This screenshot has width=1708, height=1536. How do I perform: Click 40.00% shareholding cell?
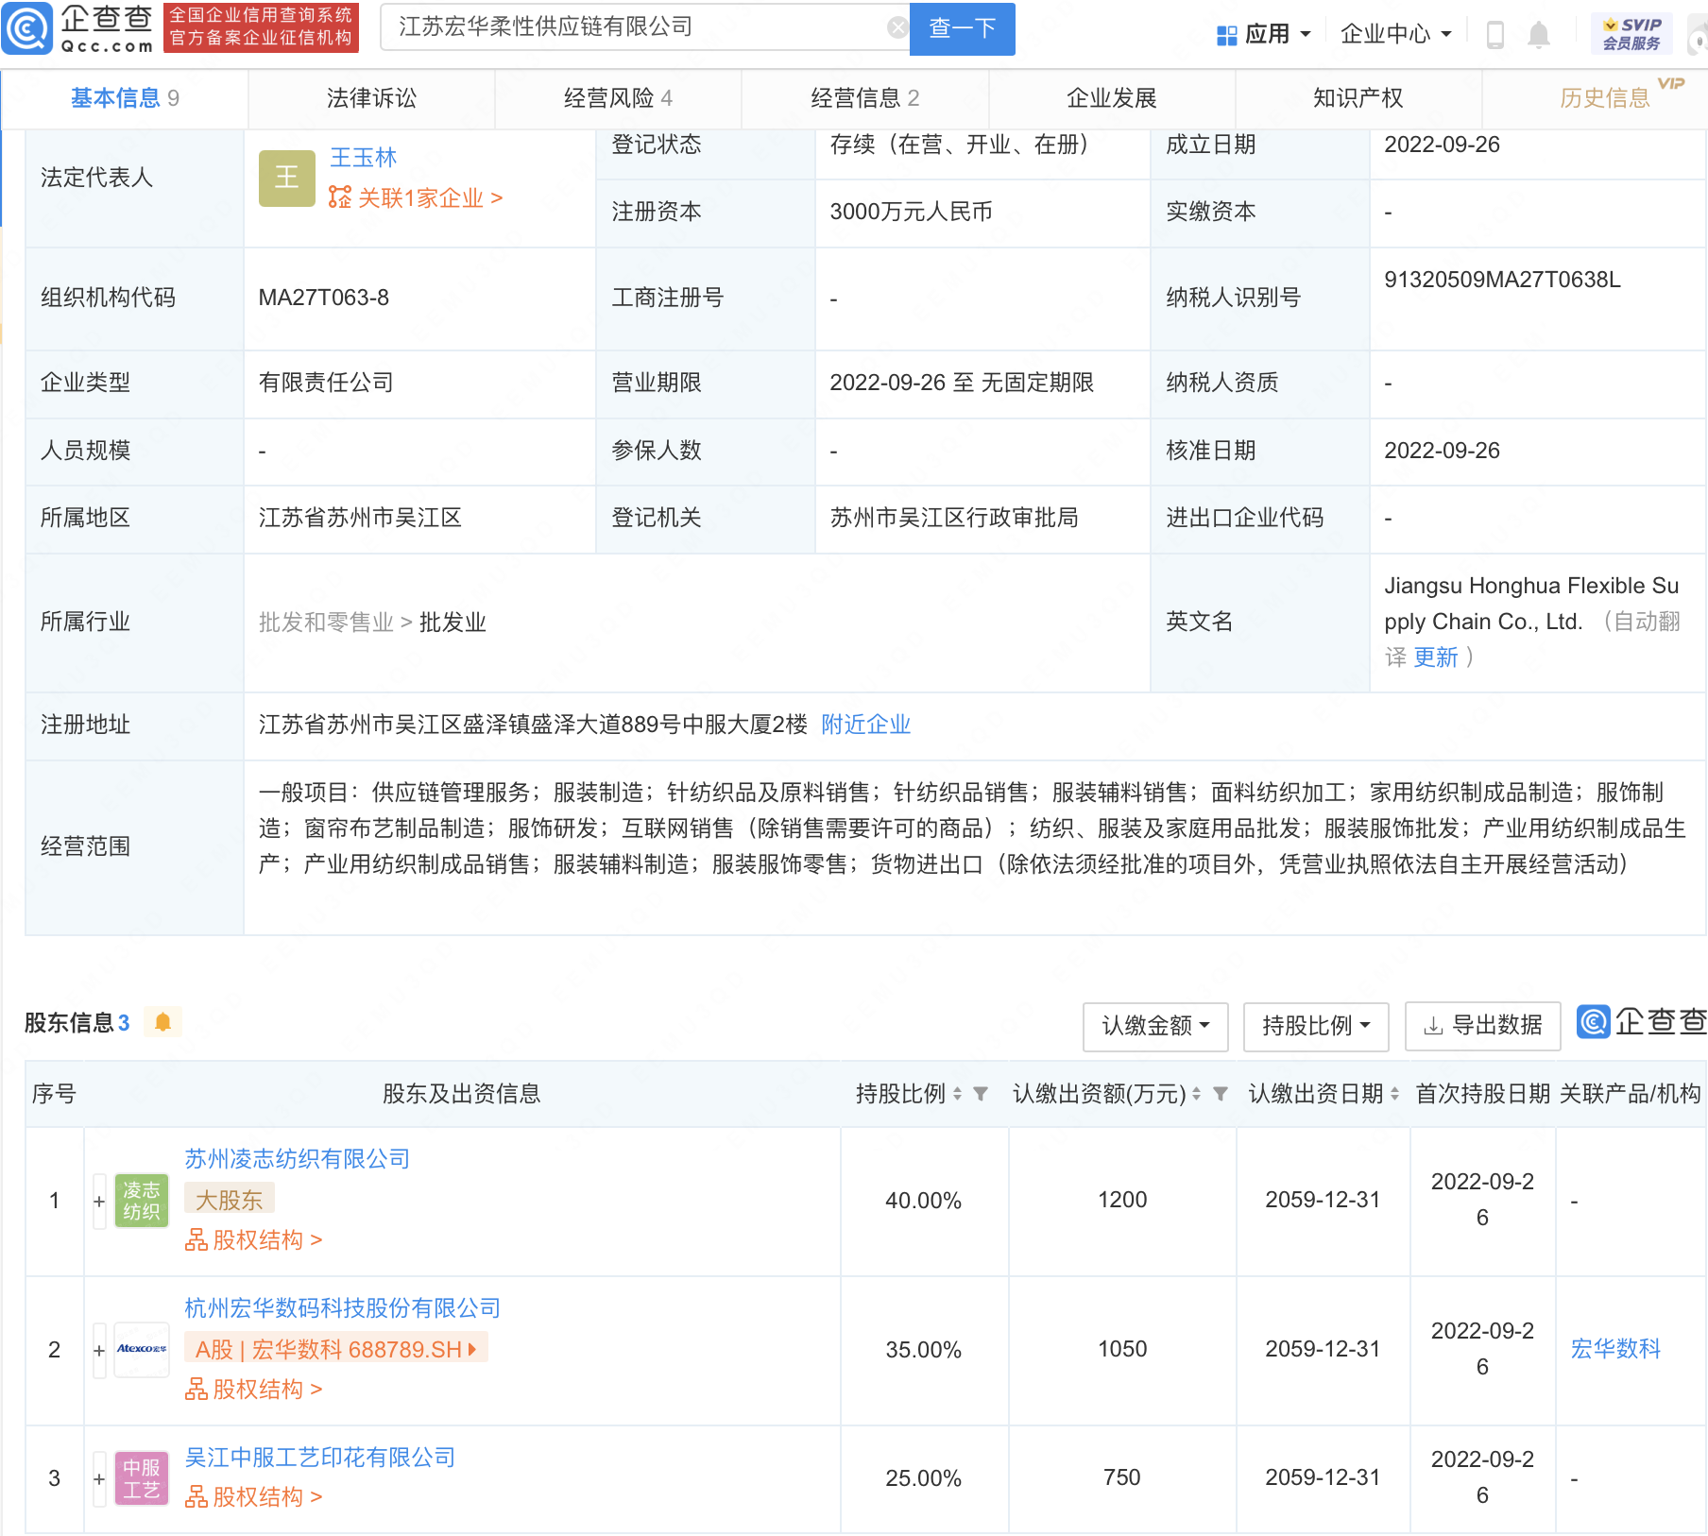tap(924, 1202)
